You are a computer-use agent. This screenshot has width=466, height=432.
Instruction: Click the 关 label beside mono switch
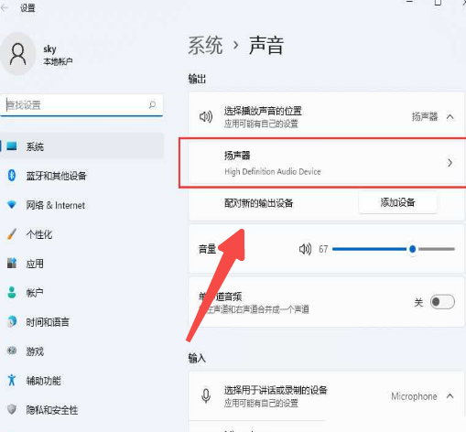click(418, 302)
